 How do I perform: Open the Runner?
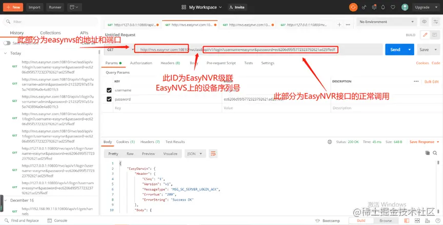point(55,7)
